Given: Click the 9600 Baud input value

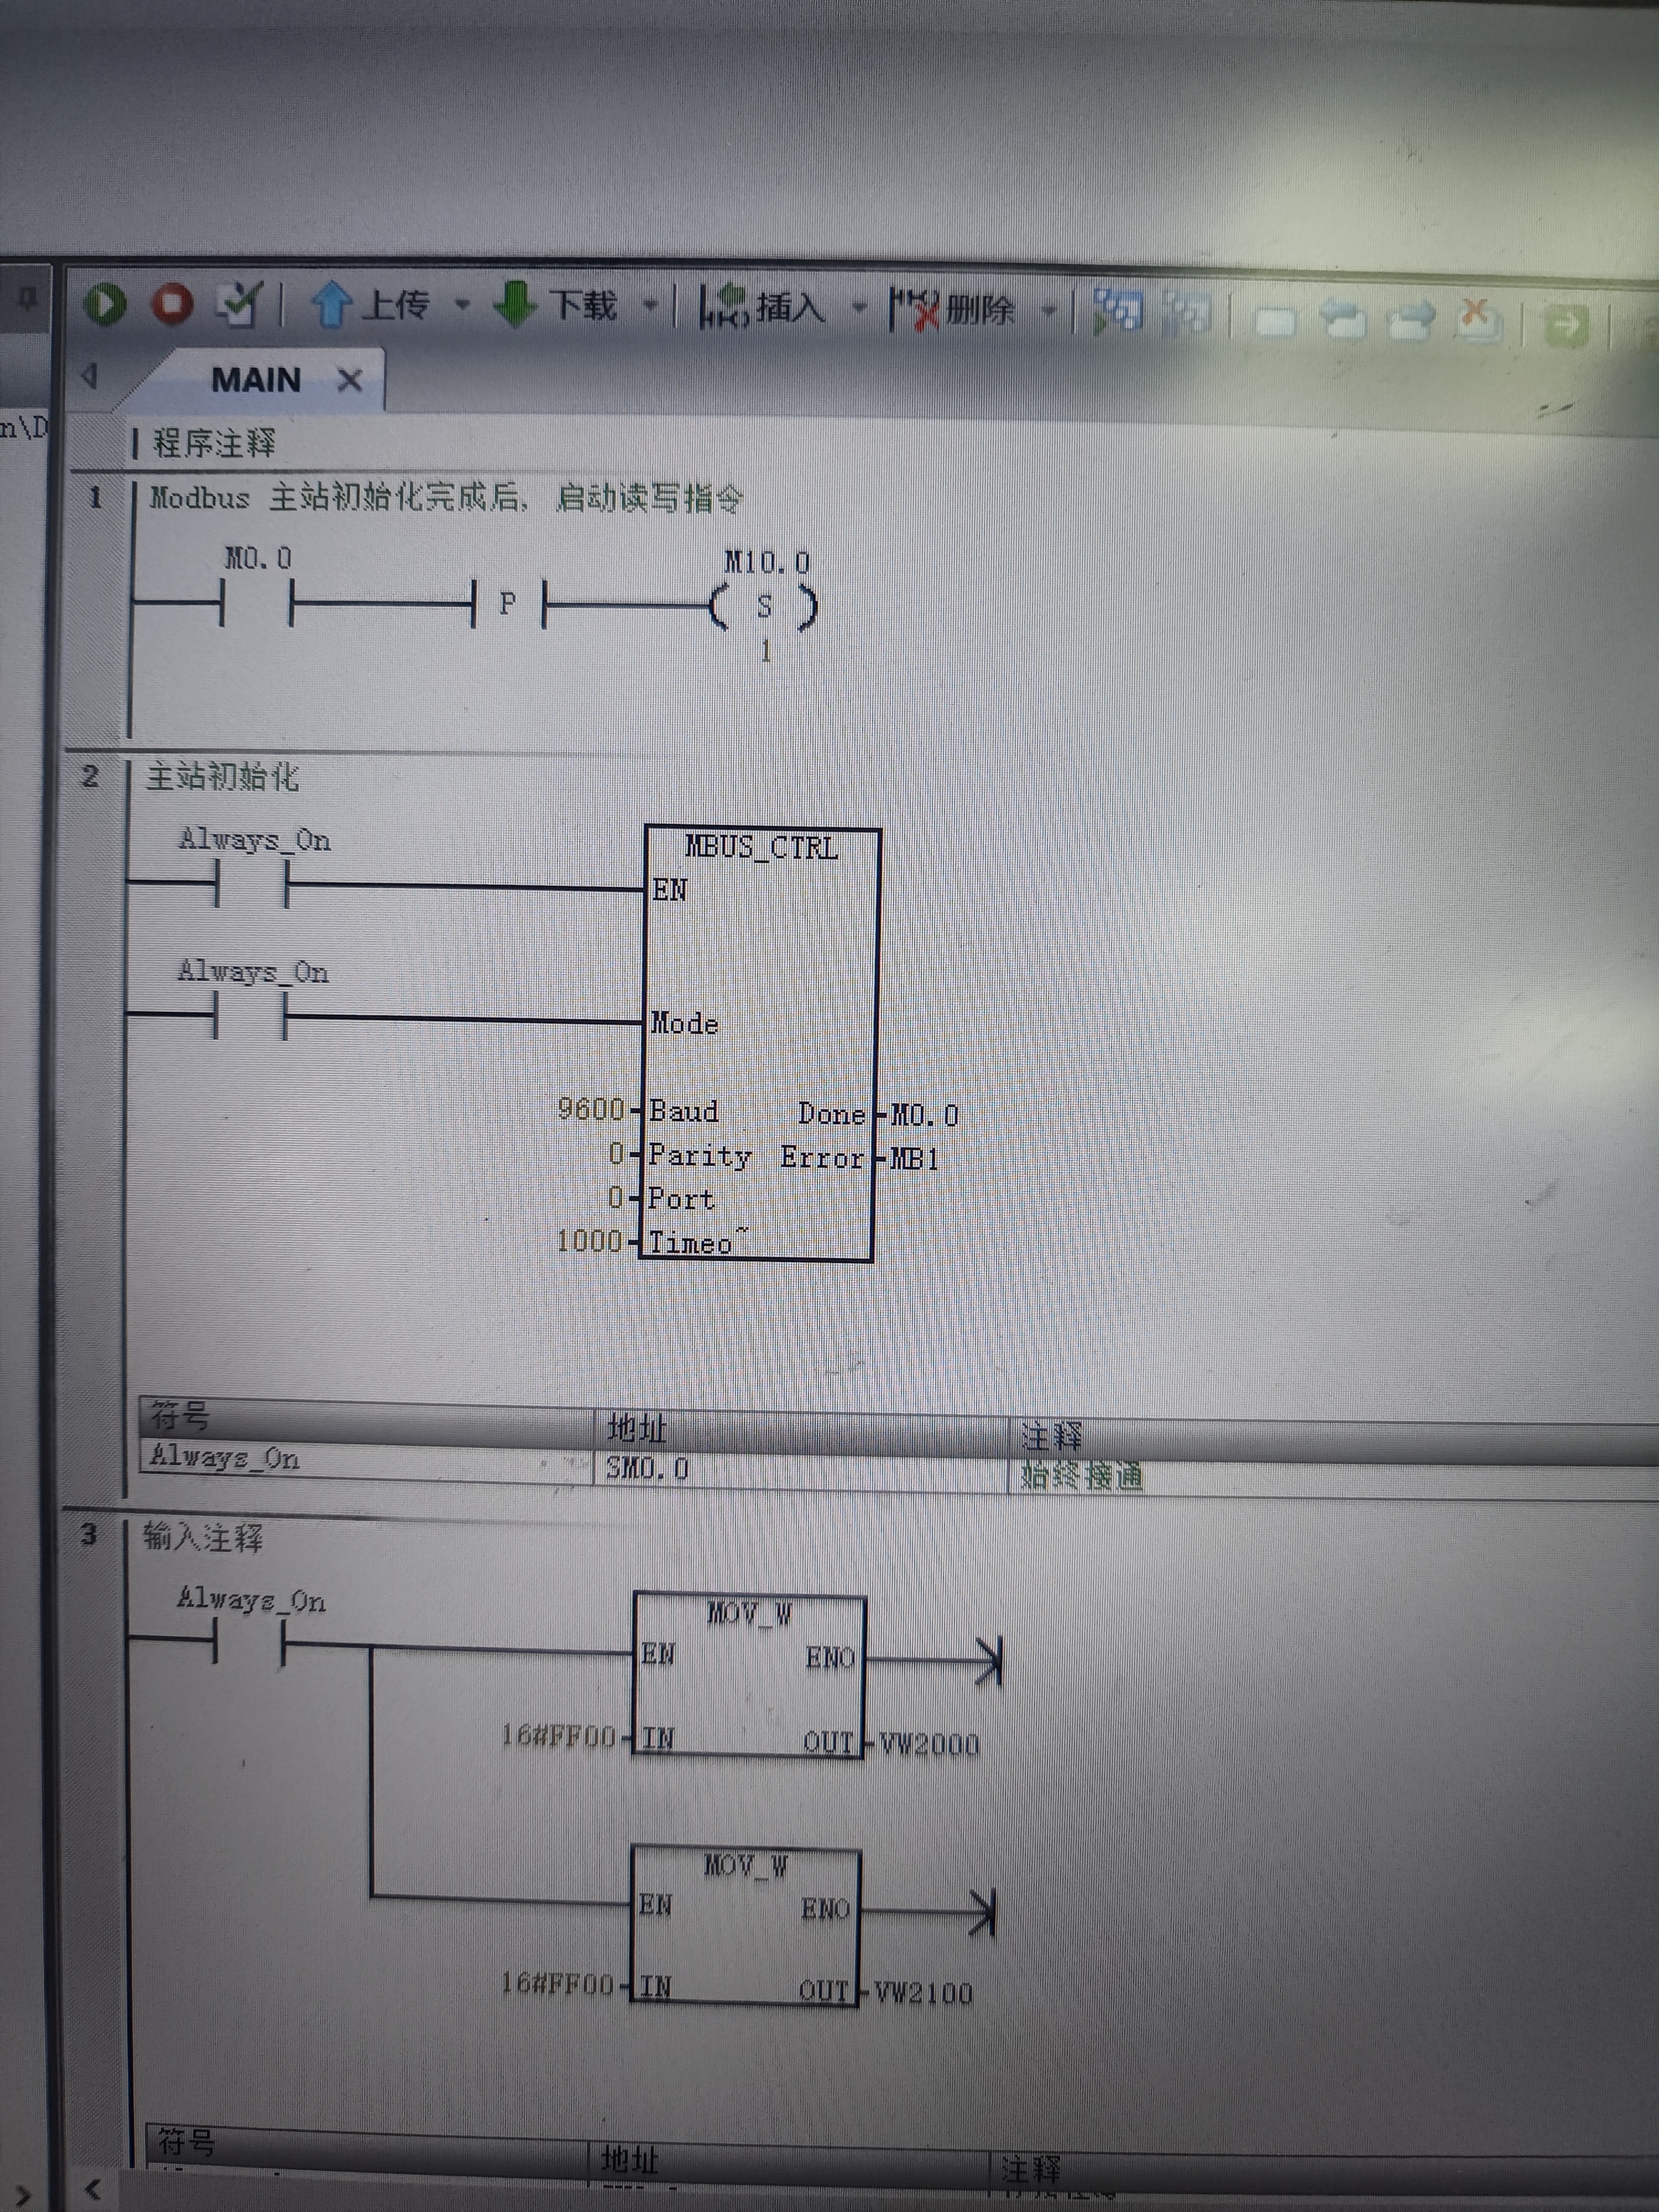Looking at the screenshot, I should 590,1109.
